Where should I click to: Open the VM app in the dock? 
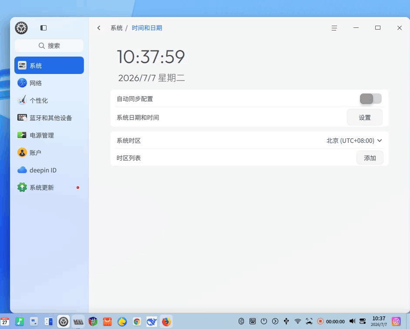tap(78, 322)
